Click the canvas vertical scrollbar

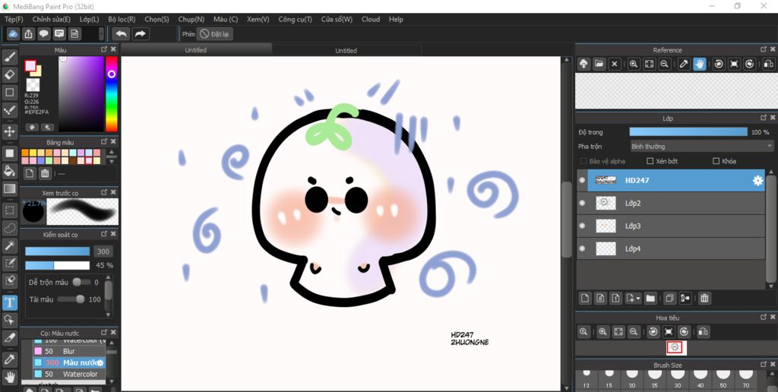[566, 221]
